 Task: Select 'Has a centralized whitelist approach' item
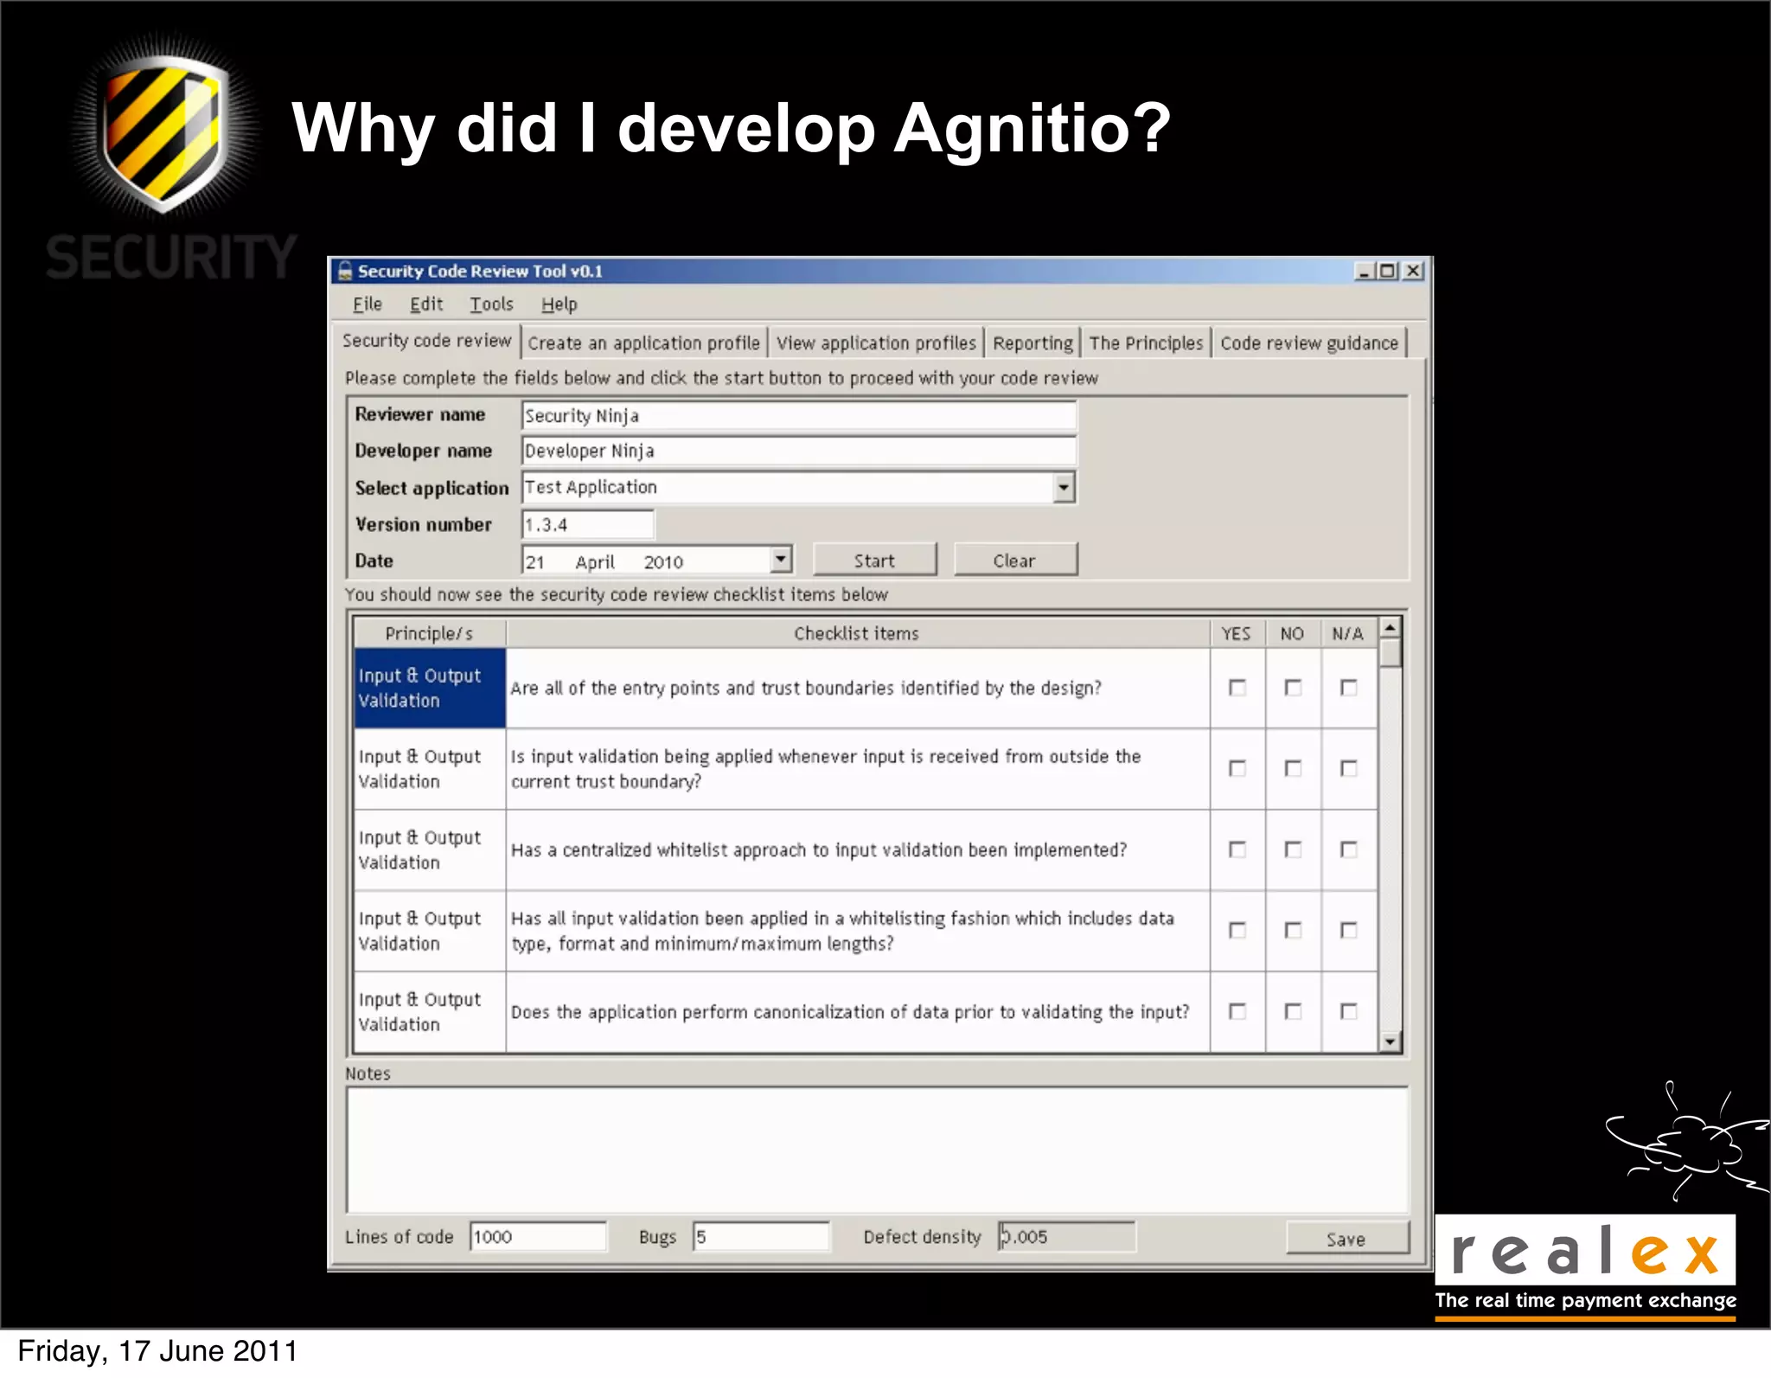(857, 849)
